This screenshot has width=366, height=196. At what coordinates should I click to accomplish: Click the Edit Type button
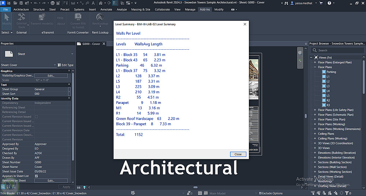point(66,65)
